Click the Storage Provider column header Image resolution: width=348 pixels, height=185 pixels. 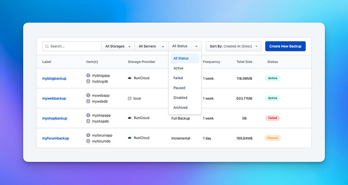point(142,61)
